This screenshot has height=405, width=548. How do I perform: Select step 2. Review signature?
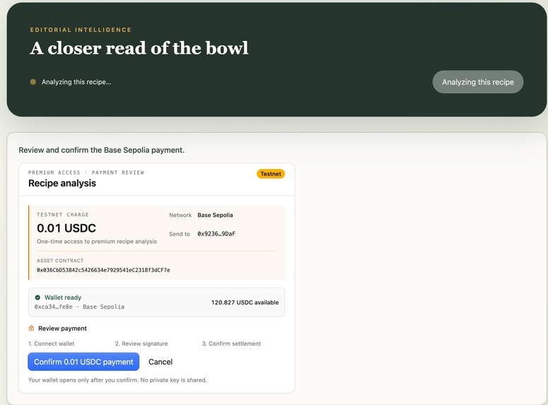[x=141, y=344]
